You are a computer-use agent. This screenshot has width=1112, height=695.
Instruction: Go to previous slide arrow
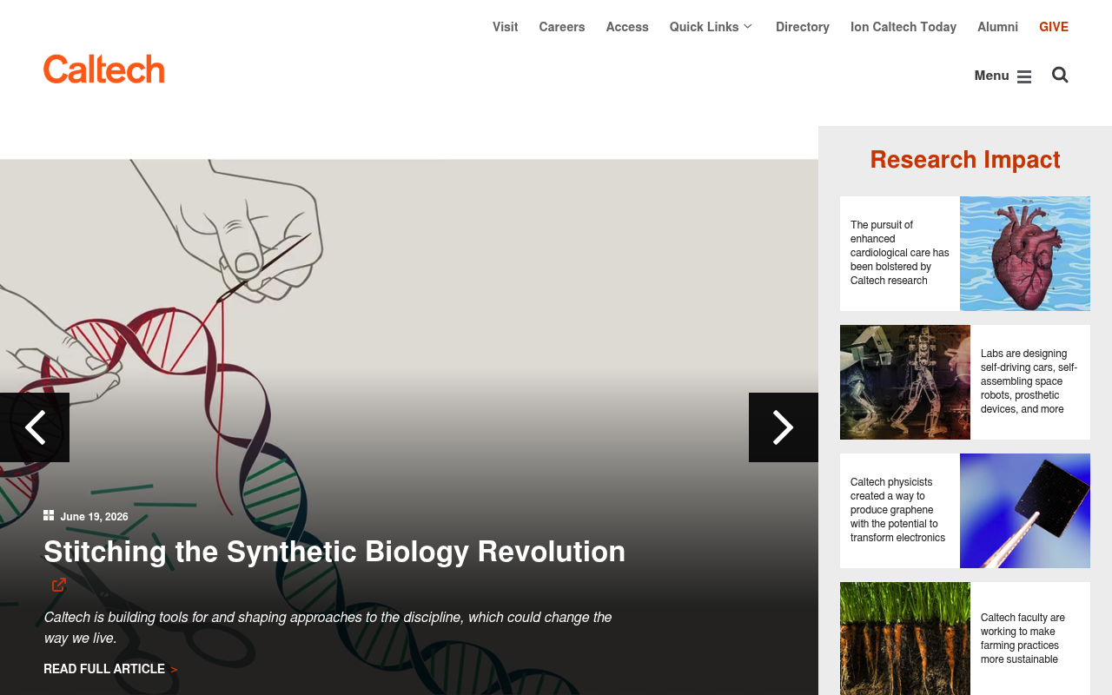pyautogui.click(x=35, y=427)
